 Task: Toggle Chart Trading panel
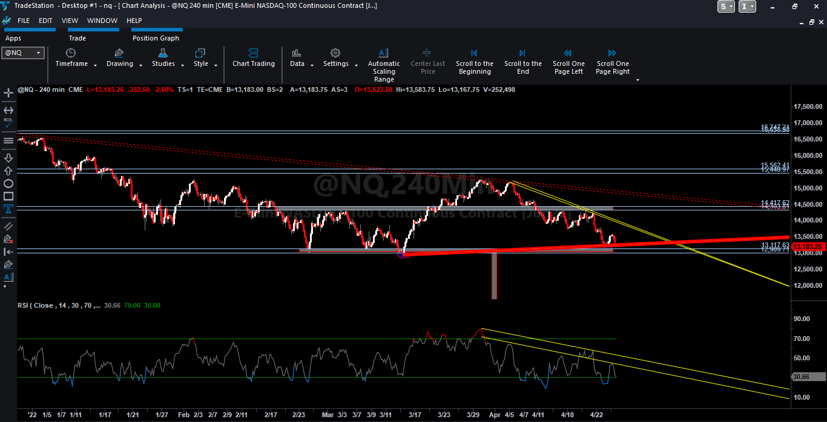click(x=253, y=58)
